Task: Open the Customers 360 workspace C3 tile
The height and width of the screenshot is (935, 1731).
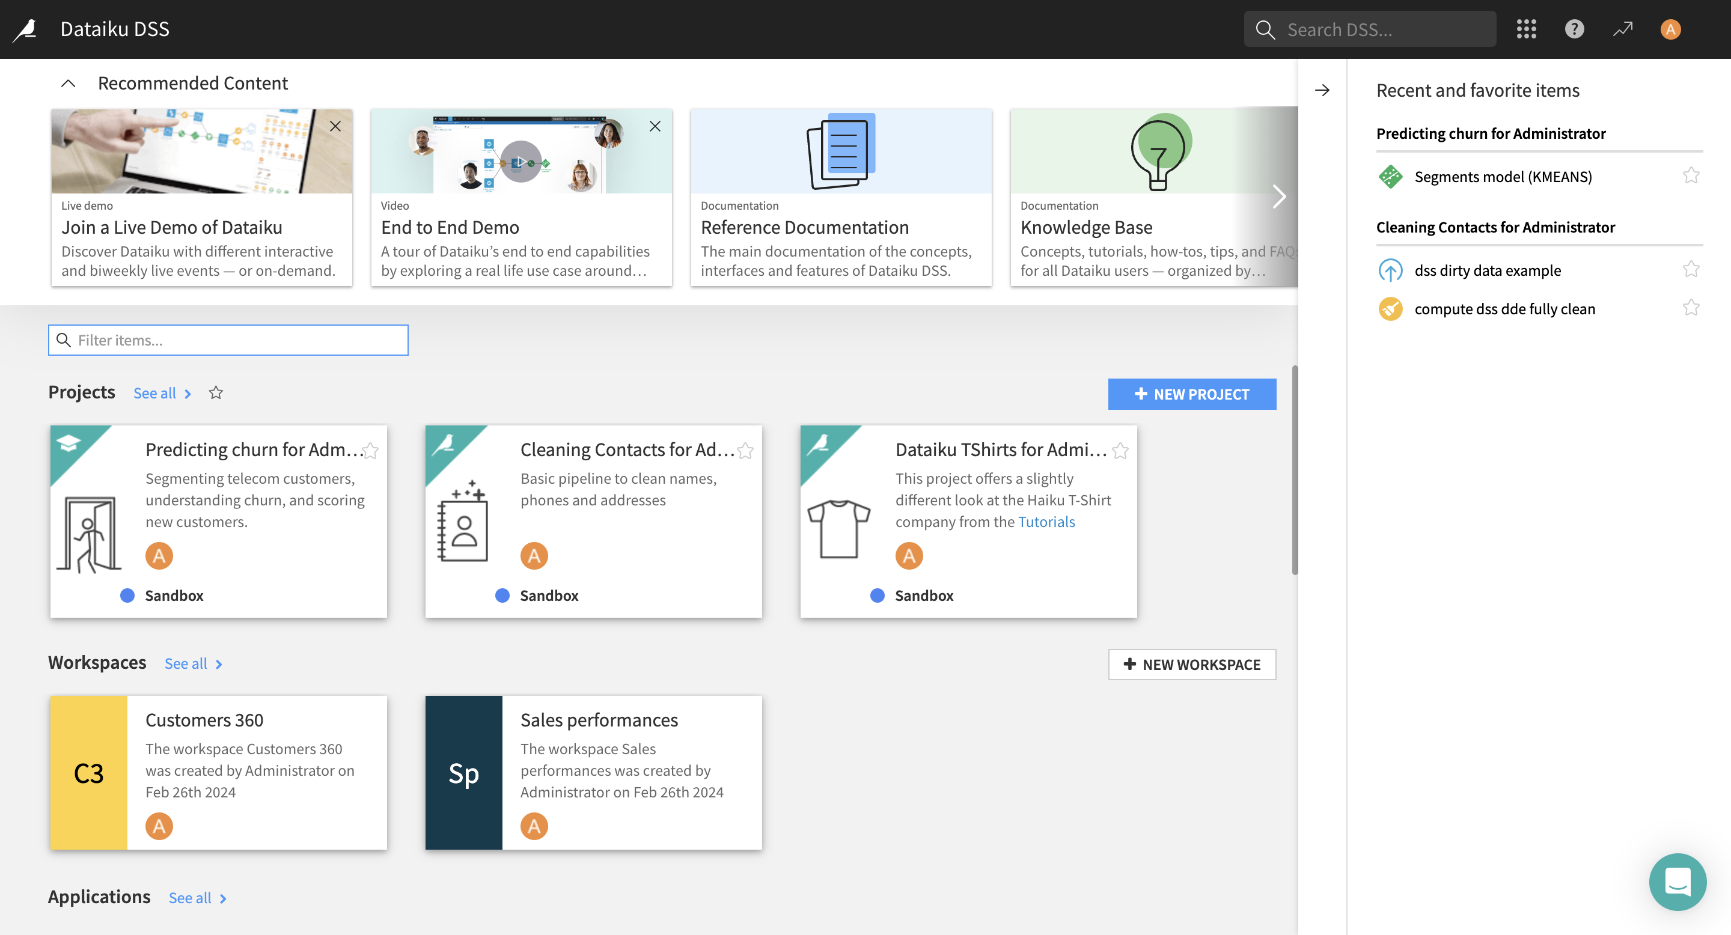Action: [89, 772]
